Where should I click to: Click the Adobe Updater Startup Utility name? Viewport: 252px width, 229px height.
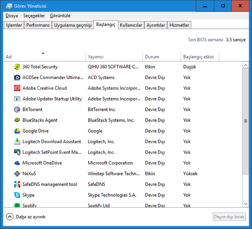click(52, 99)
